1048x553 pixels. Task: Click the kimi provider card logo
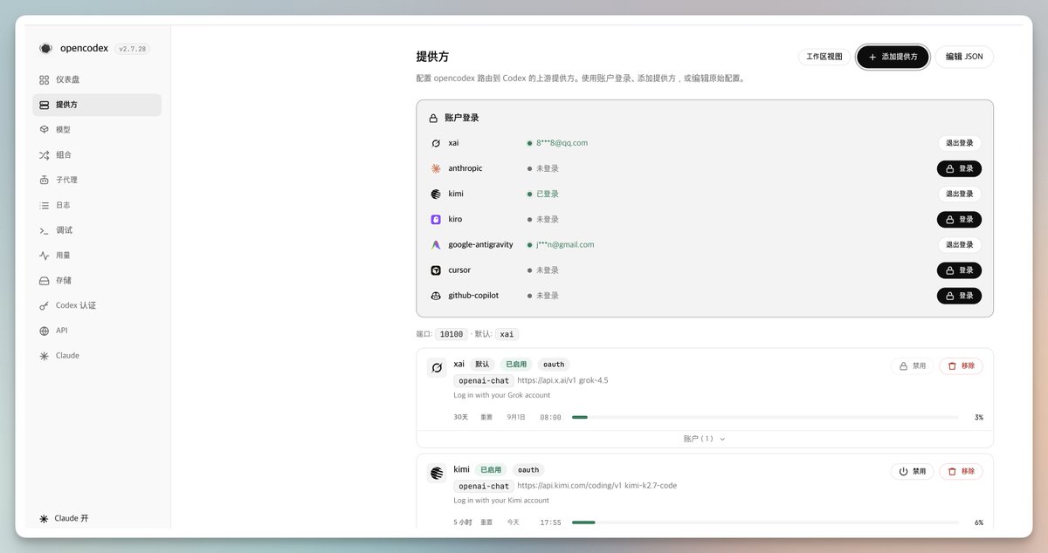coord(437,474)
